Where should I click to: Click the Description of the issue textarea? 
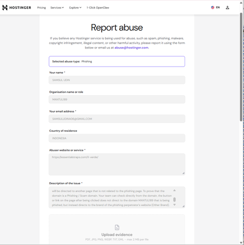tap(117, 197)
